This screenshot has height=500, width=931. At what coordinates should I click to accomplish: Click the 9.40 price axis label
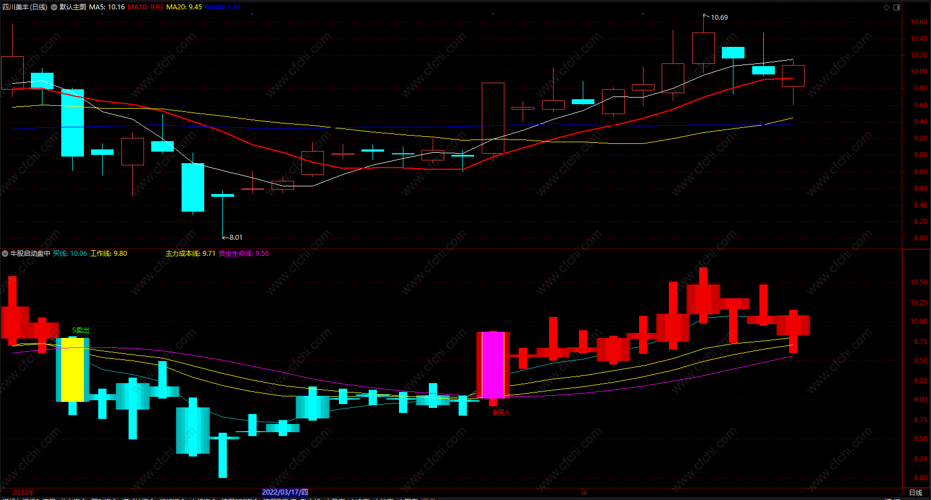[x=920, y=122]
